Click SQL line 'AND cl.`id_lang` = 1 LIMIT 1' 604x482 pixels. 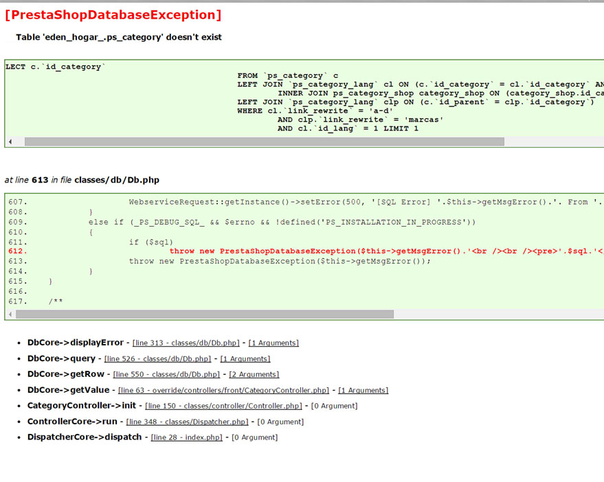pos(348,128)
